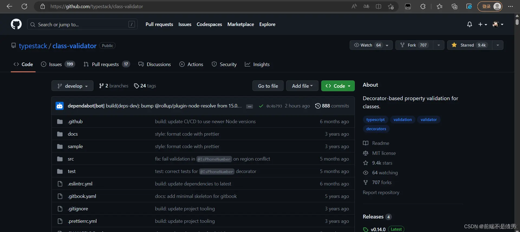Toggle the split screen browser icon
The image size is (520, 232).
[378, 6]
